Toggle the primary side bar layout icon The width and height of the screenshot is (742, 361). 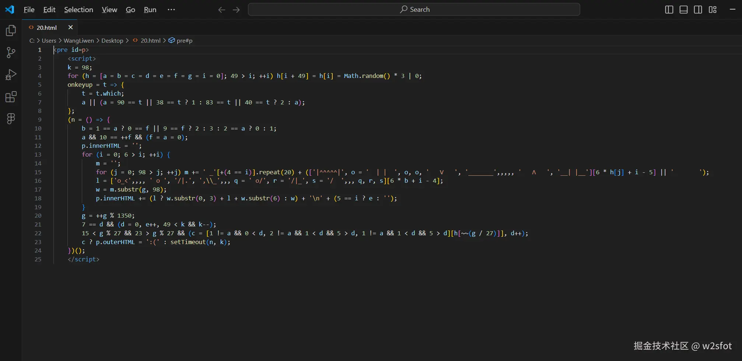coord(669,10)
